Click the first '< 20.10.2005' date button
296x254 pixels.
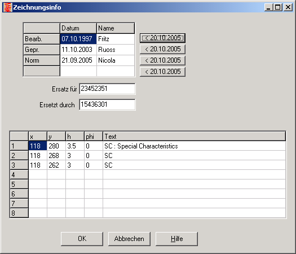coord(162,38)
